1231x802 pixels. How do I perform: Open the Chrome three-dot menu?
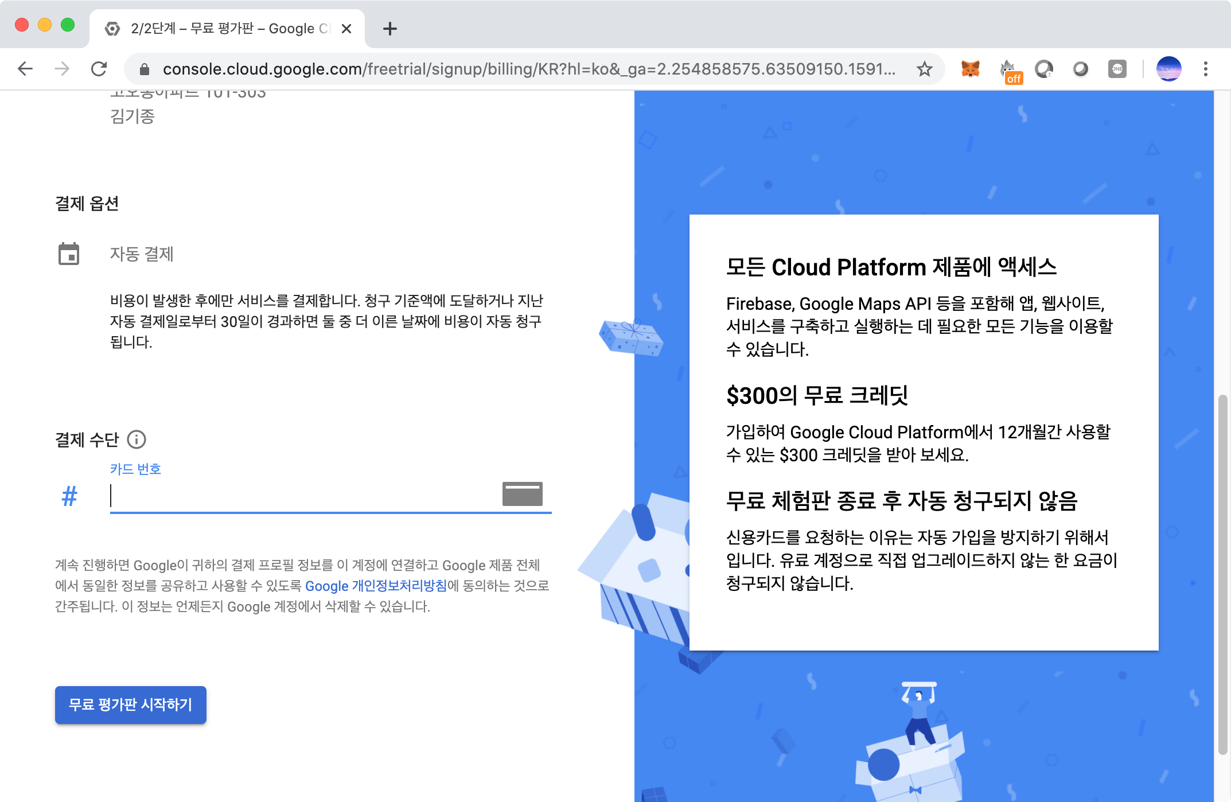(x=1205, y=69)
